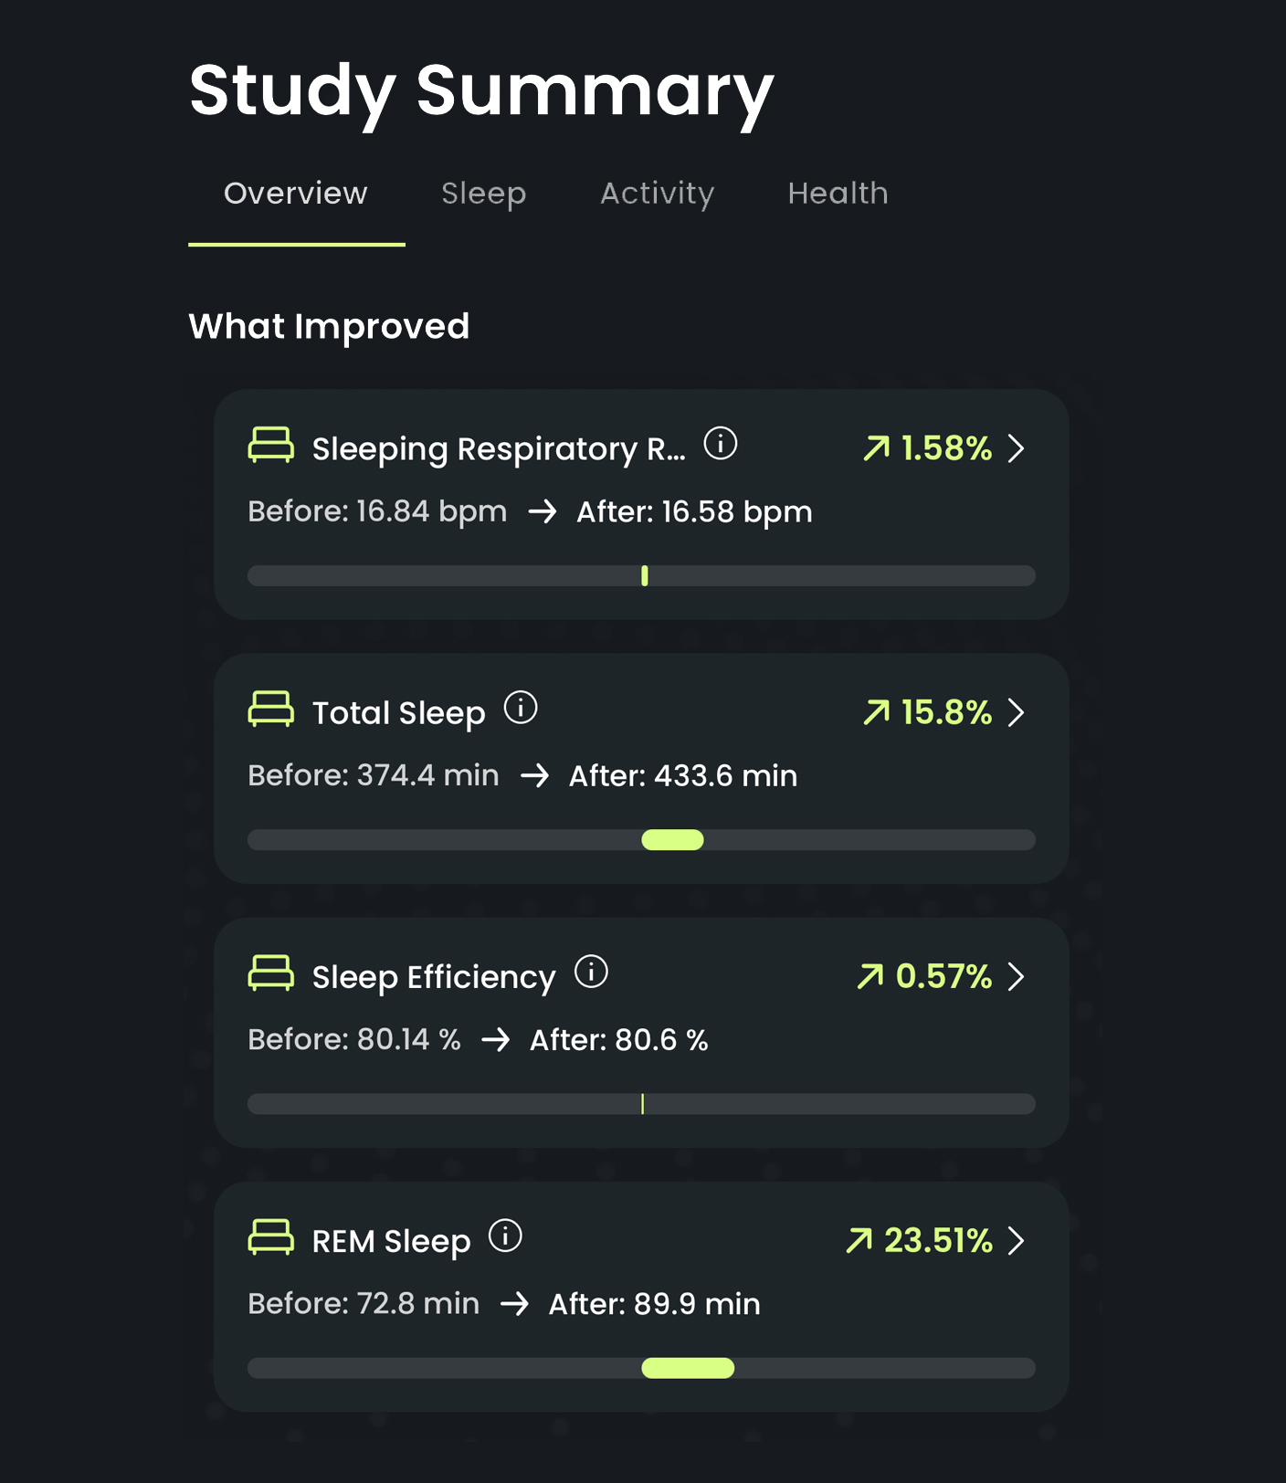Open the info tooltip for Sleeping Respiratory Rate
1286x1483 pixels.
(x=719, y=445)
